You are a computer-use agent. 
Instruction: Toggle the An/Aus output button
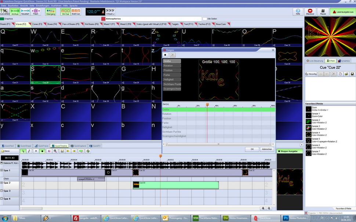pos(15,12)
